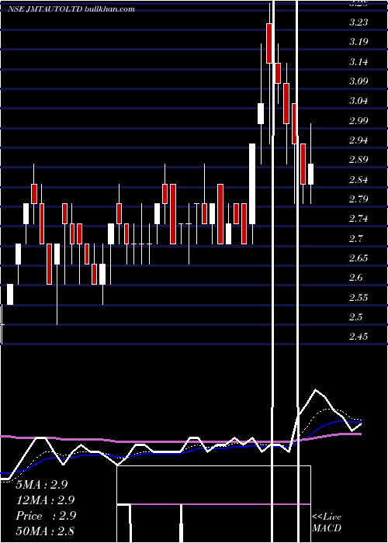This screenshot has width=388, height=543.
Task: Click the Price : 2.9 reading
Action: point(46,516)
